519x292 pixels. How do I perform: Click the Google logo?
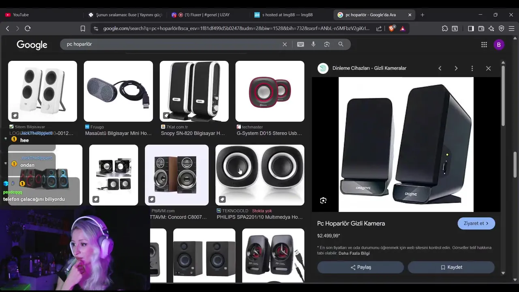pos(32,45)
